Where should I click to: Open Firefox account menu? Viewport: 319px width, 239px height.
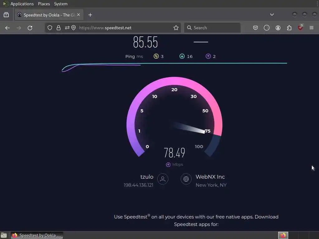point(278,28)
